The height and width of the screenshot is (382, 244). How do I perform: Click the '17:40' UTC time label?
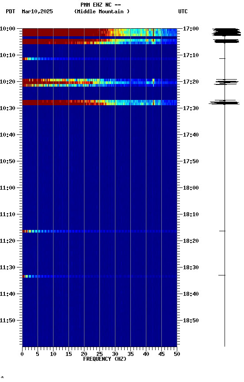coord(191,135)
